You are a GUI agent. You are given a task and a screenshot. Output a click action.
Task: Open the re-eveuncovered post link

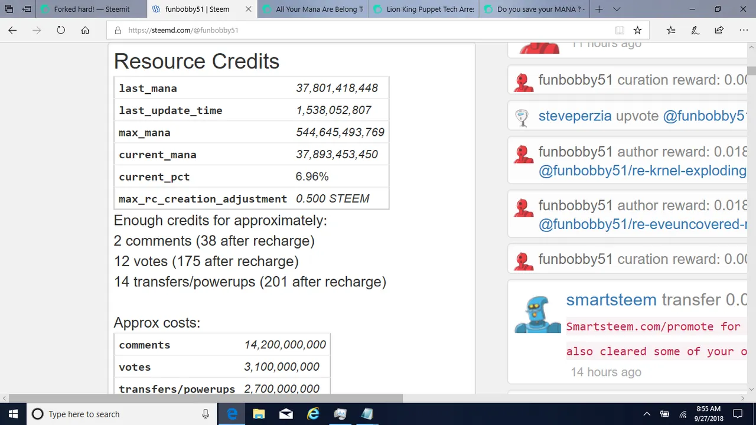643,224
